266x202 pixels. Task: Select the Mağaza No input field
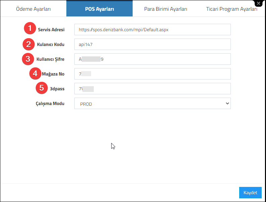[x=152, y=74]
